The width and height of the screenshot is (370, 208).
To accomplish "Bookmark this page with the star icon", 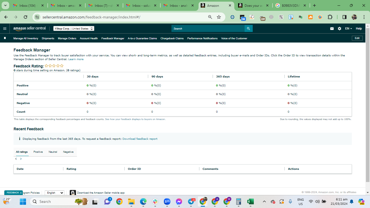I will click(219, 17).
